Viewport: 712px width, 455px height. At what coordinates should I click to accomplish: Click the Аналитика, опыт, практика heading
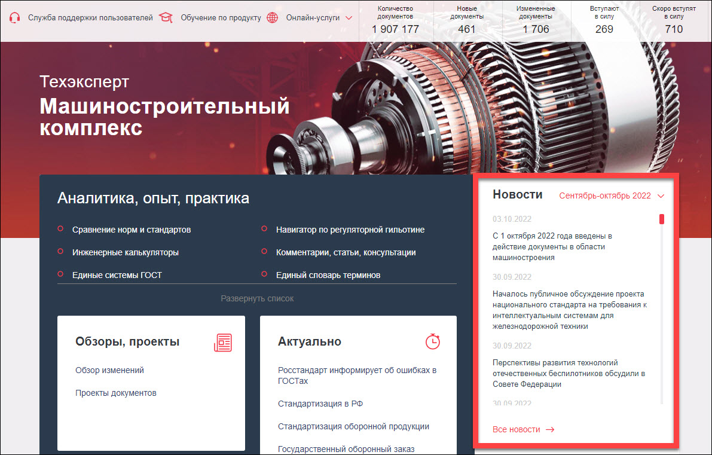pos(153,199)
